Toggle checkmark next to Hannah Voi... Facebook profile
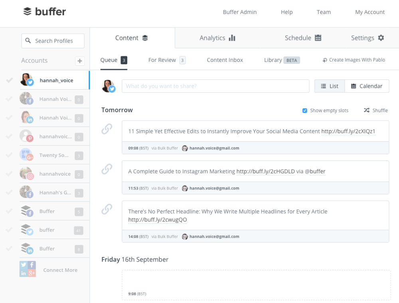 click(10, 99)
